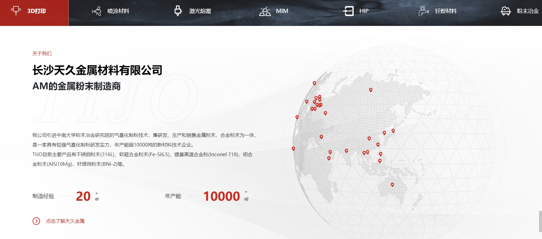This screenshot has width=542, height=239.
Task: Click the 3D打印 printer icon
Action: coord(16,11)
